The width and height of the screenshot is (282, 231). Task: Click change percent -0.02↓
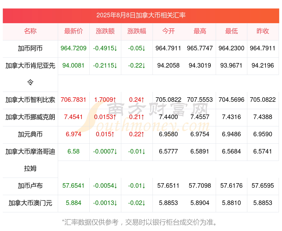coord(137,203)
